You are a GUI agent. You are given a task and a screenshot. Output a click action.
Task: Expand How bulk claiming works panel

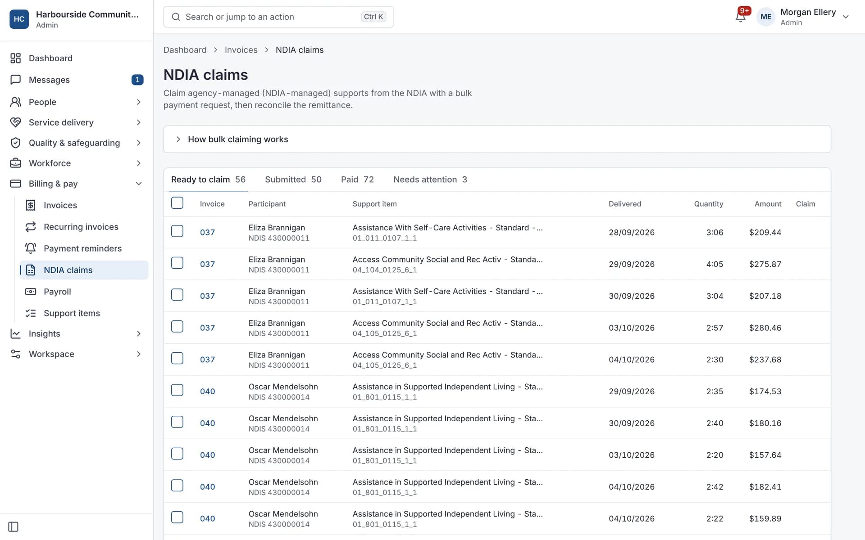497,139
